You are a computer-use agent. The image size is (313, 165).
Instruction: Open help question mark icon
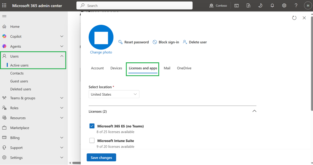pos(296,5)
